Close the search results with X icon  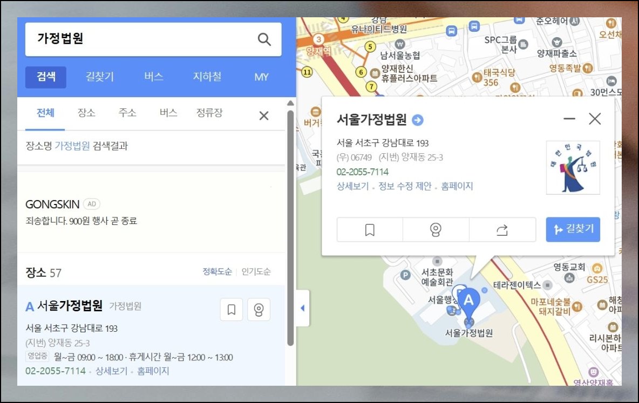(264, 116)
